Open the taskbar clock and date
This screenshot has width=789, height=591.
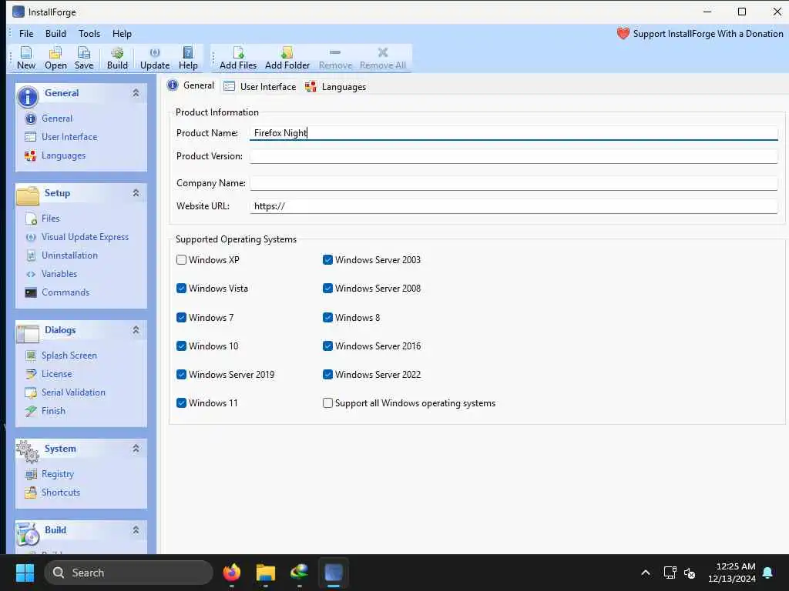click(x=732, y=573)
